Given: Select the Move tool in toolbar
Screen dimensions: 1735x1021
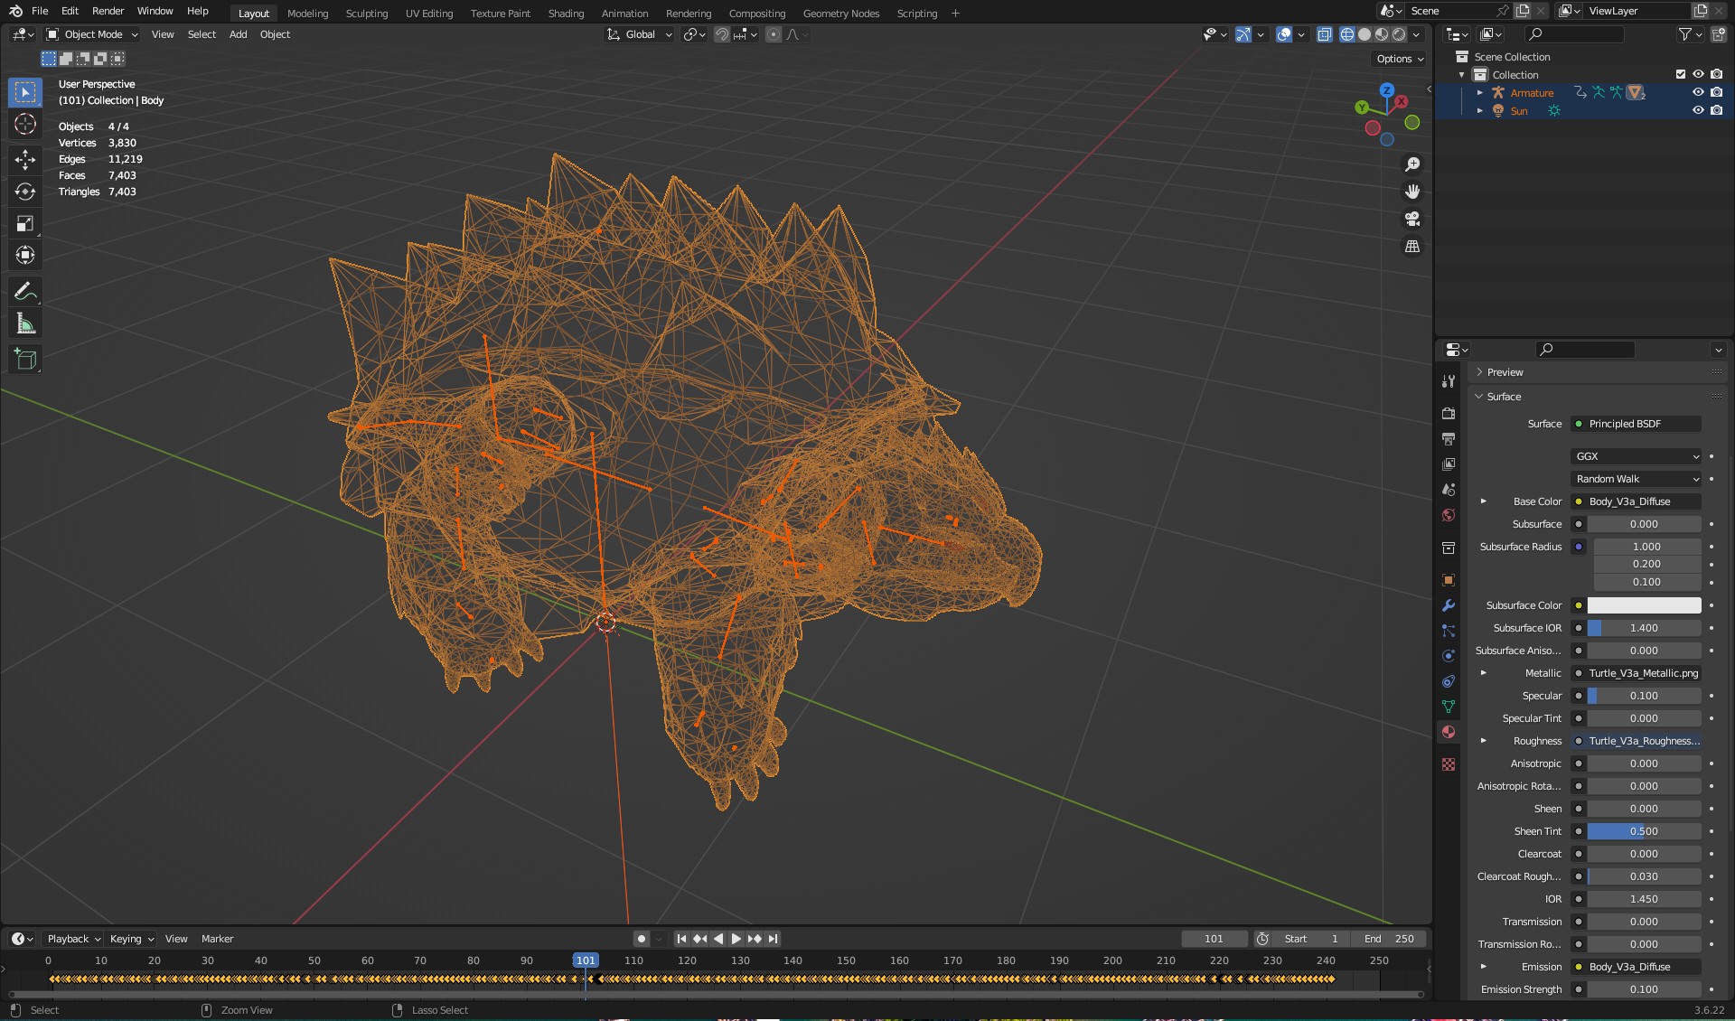Looking at the screenshot, I should 25,160.
